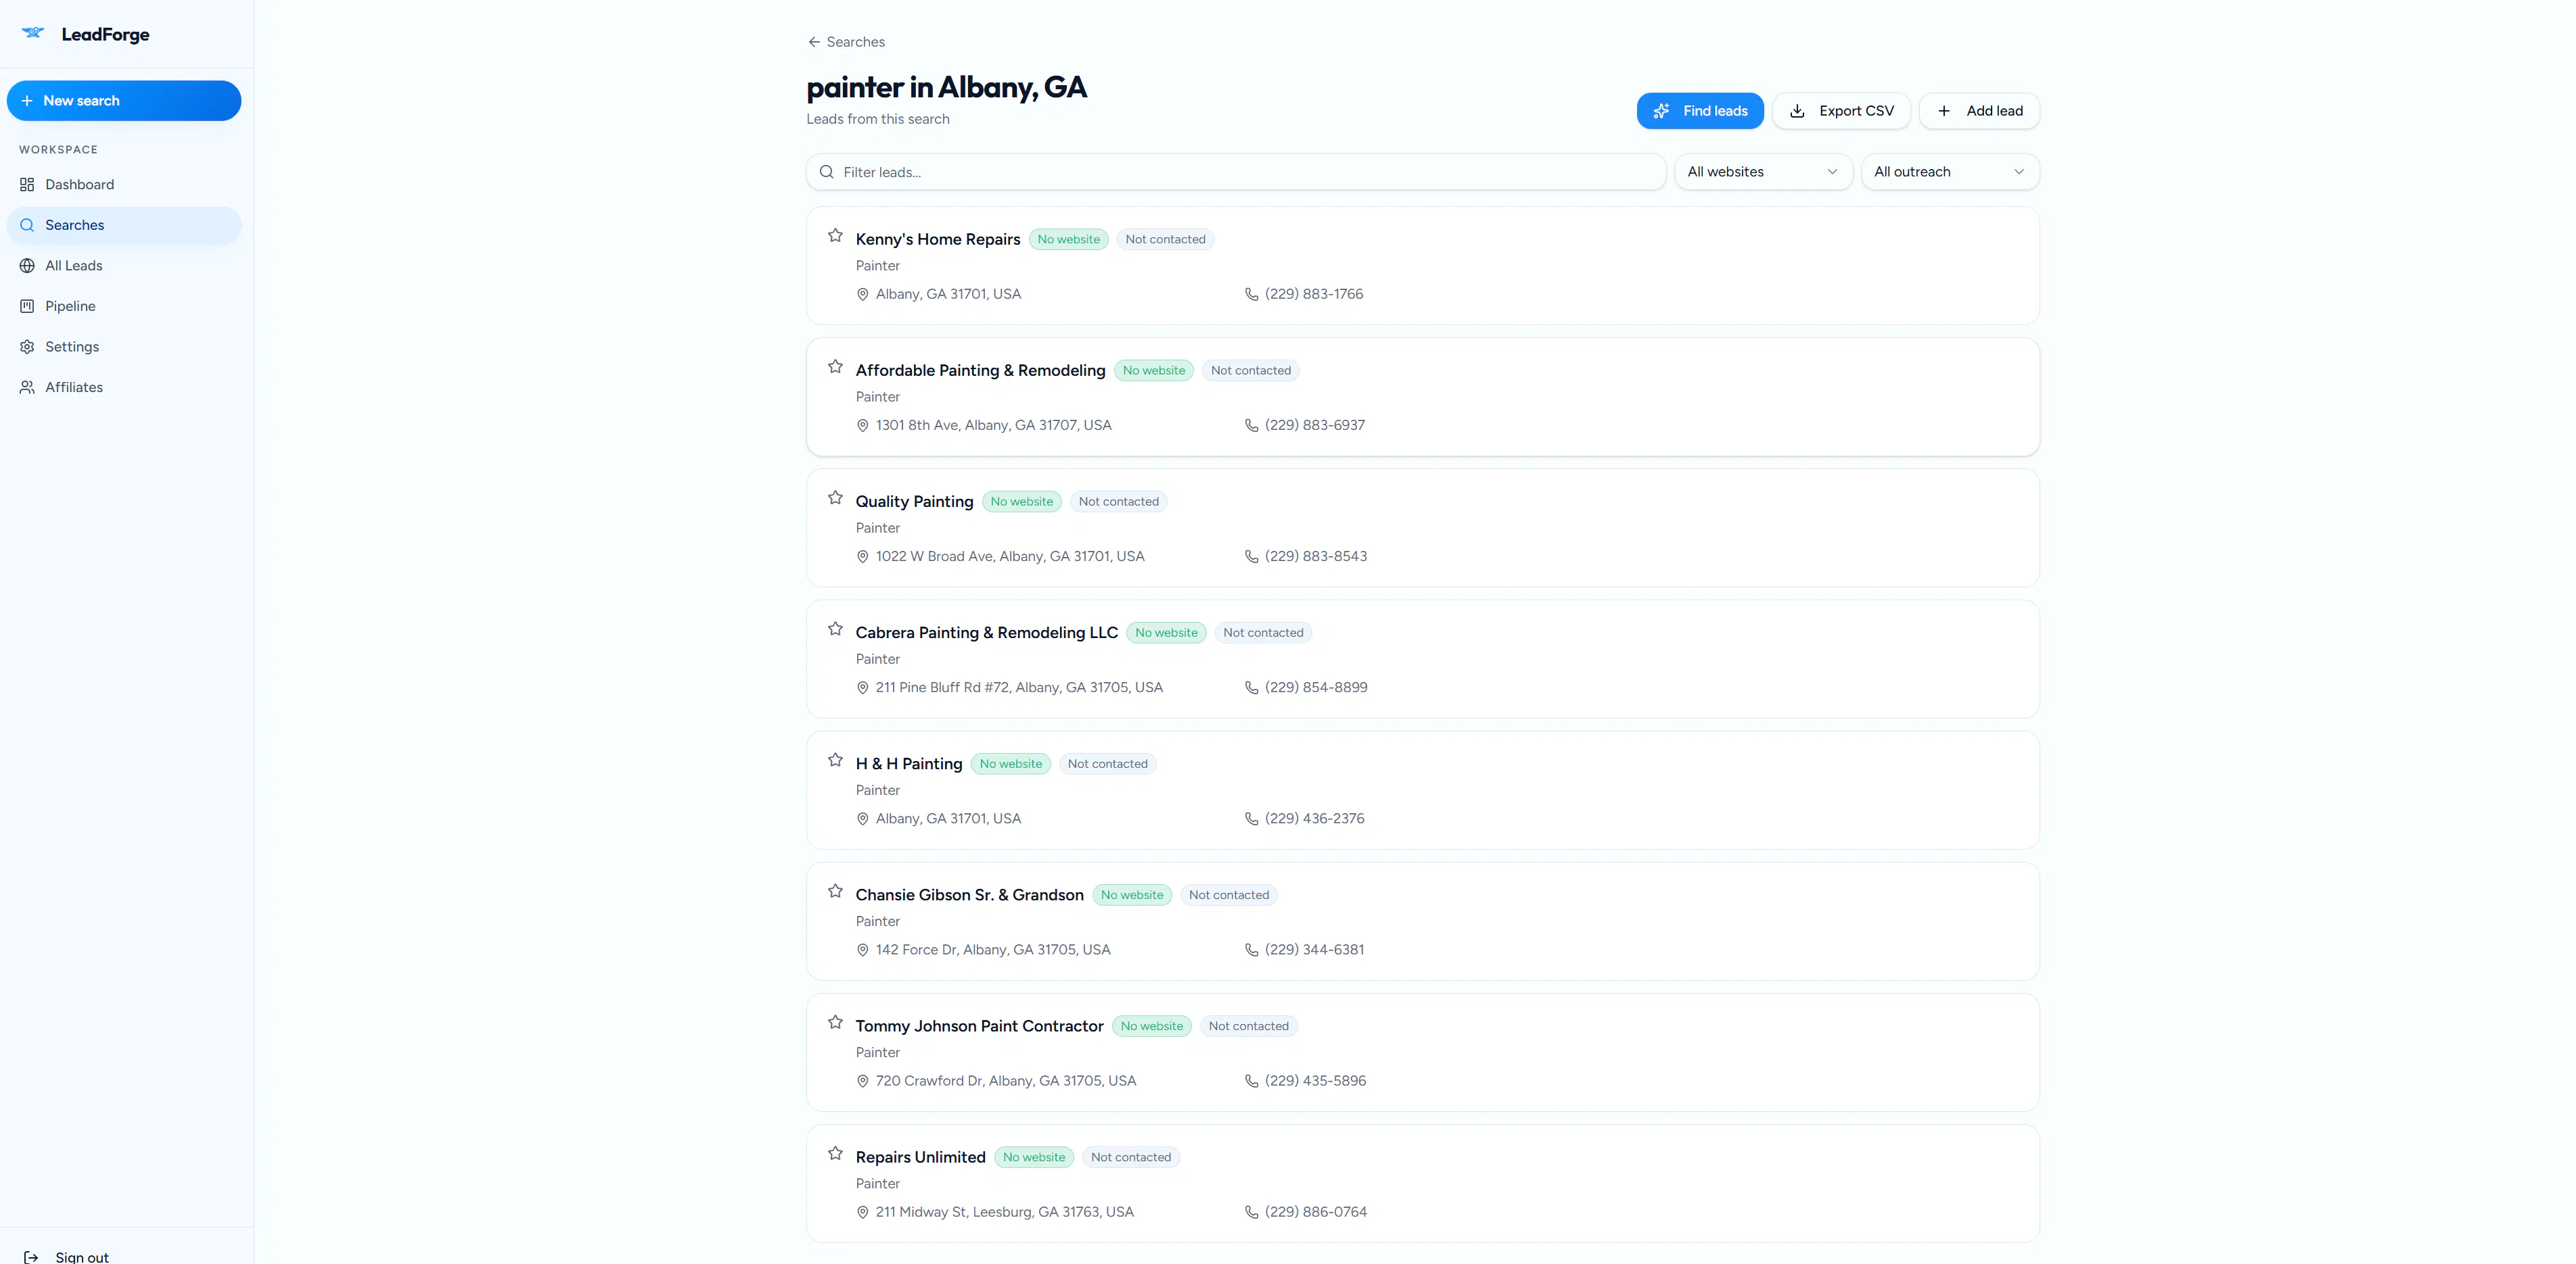This screenshot has width=2576, height=1264.
Task: Click the Sign out arrow icon
Action: pyautogui.click(x=31, y=1257)
